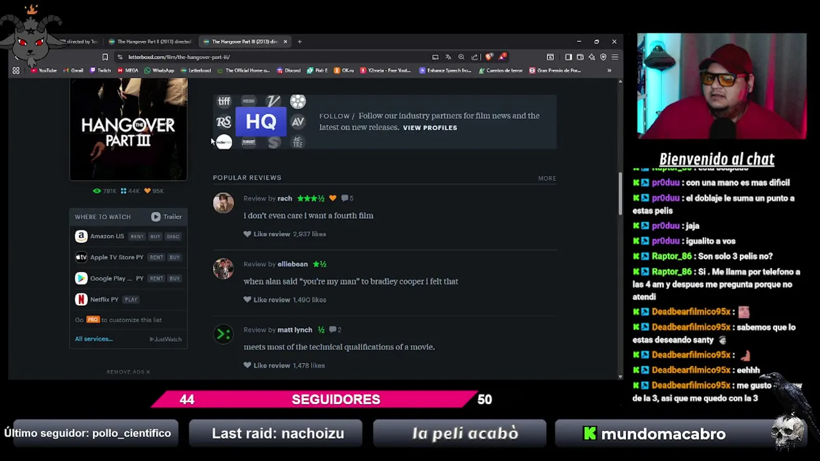This screenshot has height=461, width=820.
Task: Click the HQ partner logo
Action: pyautogui.click(x=261, y=122)
